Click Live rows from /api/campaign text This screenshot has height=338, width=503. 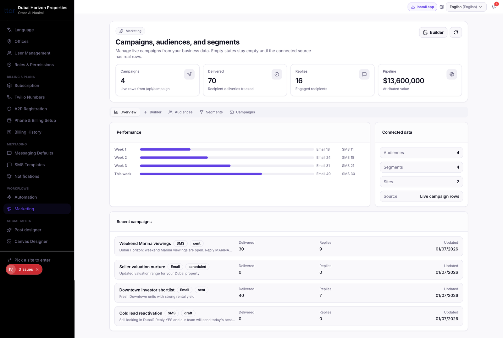pos(145,89)
